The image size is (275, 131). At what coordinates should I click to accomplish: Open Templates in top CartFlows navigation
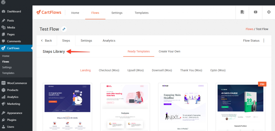tap(142, 13)
